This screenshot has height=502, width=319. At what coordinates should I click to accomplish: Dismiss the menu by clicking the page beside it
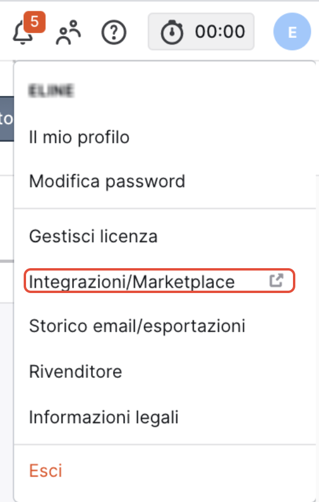7,400
